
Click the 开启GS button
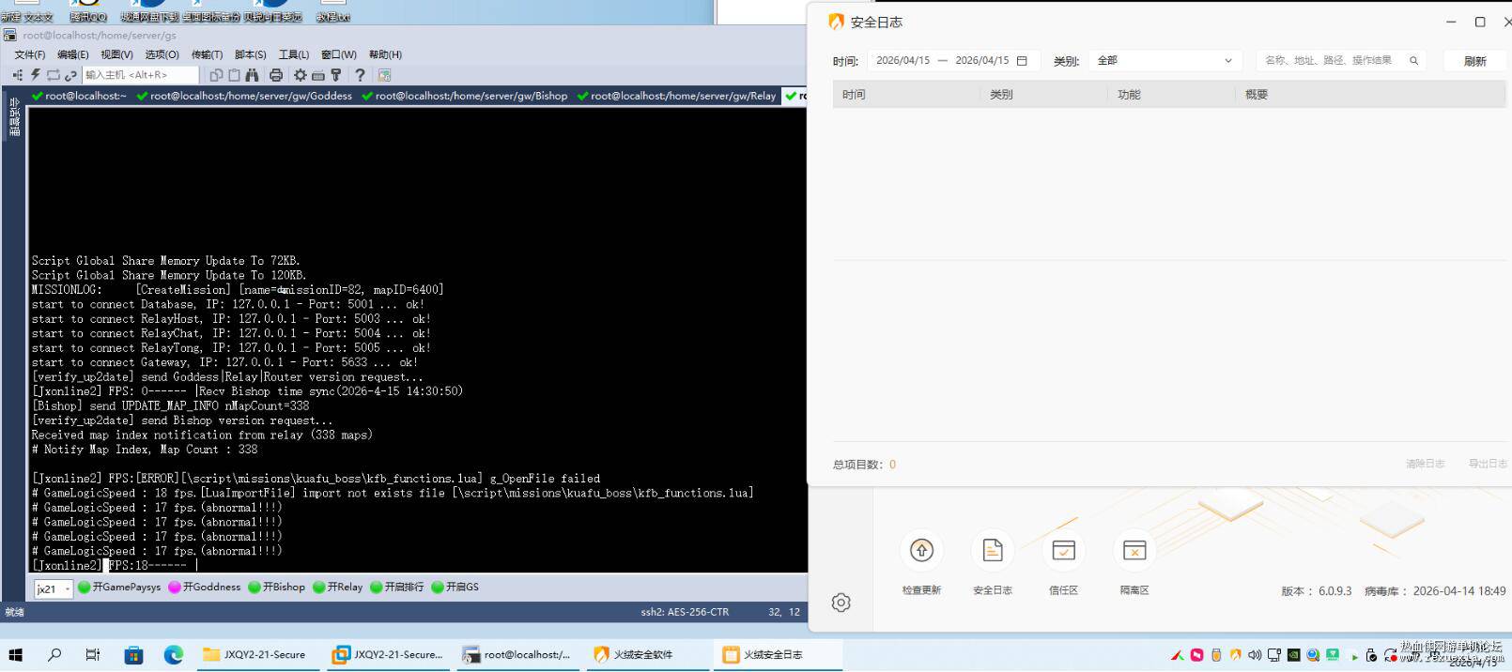click(x=455, y=587)
